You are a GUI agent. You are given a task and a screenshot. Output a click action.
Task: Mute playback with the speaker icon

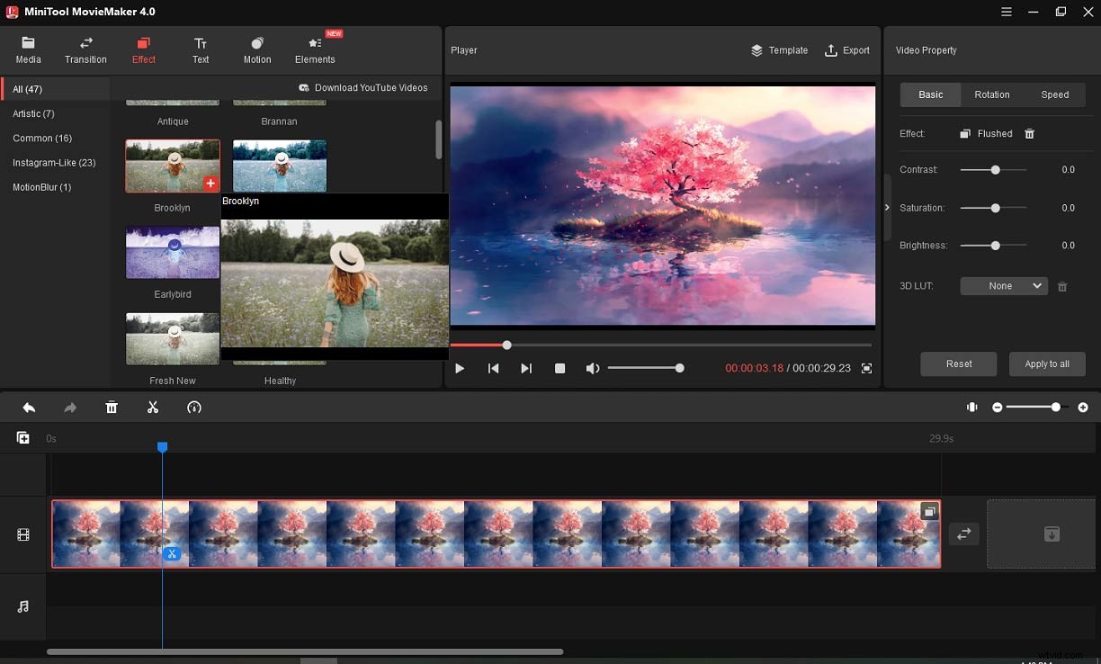[593, 368]
